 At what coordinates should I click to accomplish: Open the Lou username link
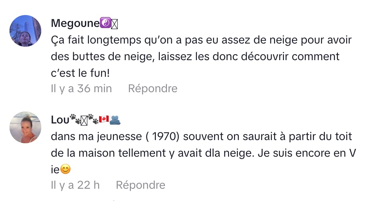(60, 120)
